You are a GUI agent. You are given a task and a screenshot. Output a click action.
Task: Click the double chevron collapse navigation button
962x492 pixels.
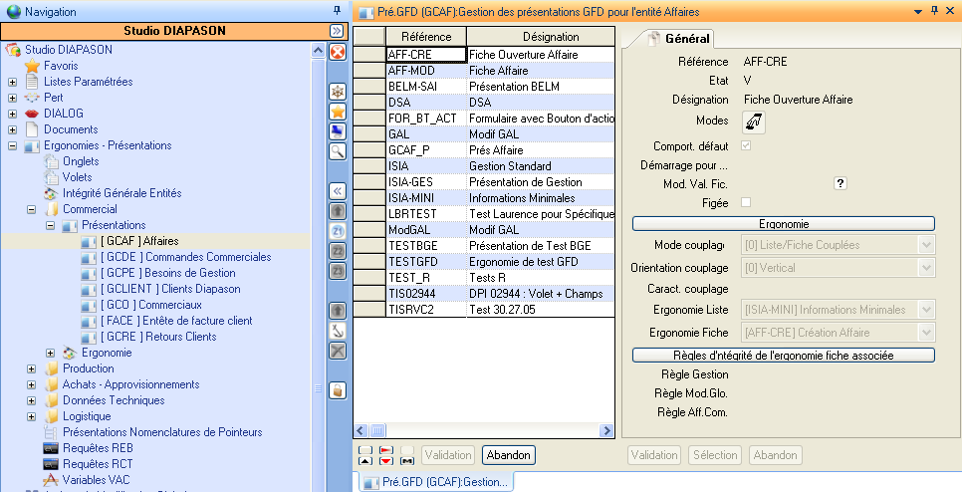pyautogui.click(x=336, y=31)
